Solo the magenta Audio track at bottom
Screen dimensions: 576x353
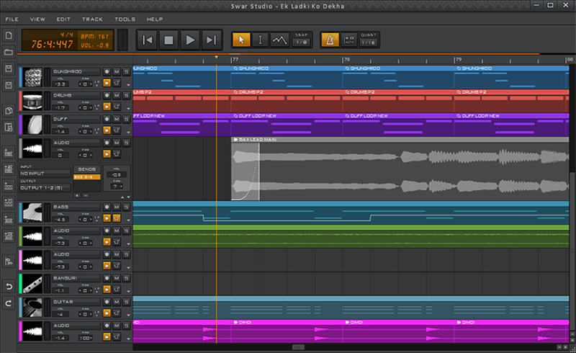pos(127,326)
